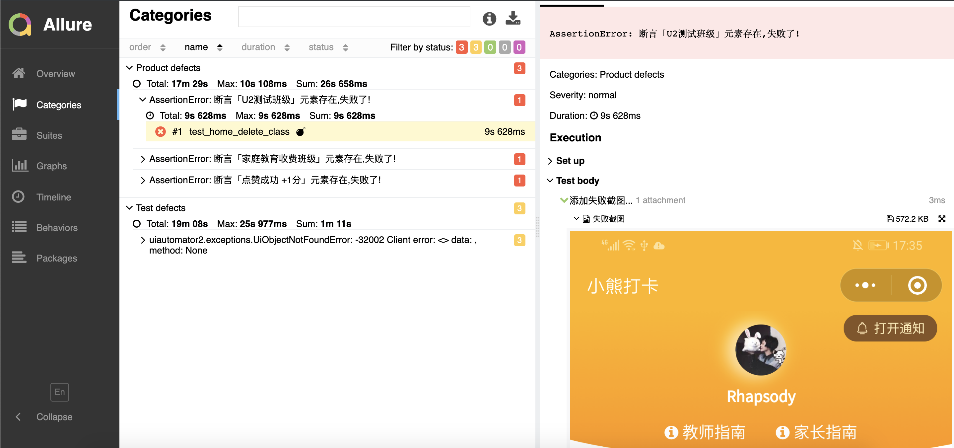Select Suites in the sidebar
The image size is (954, 448).
[49, 135]
